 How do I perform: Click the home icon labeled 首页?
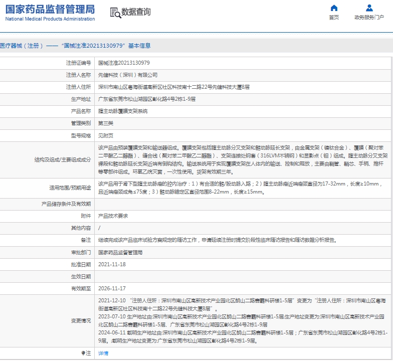(x=334, y=8)
